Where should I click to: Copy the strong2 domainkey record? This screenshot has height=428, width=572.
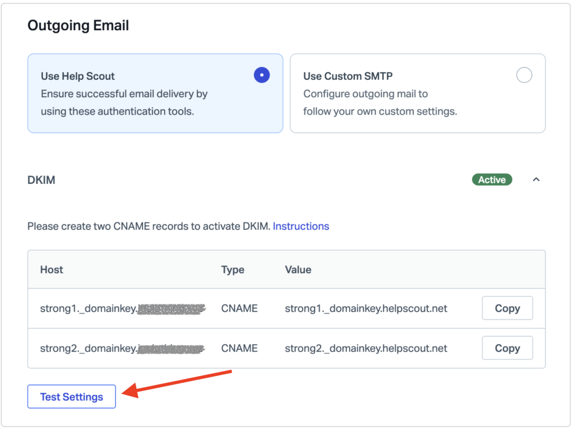(507, 348)
